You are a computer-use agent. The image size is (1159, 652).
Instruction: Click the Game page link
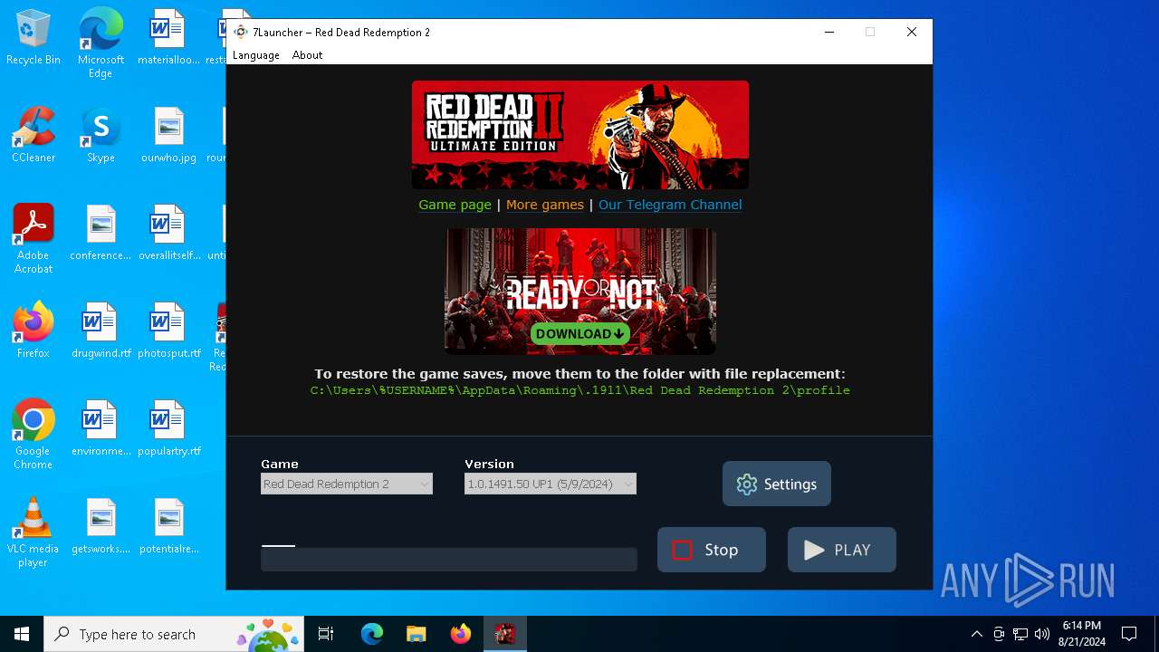[455, 205]
